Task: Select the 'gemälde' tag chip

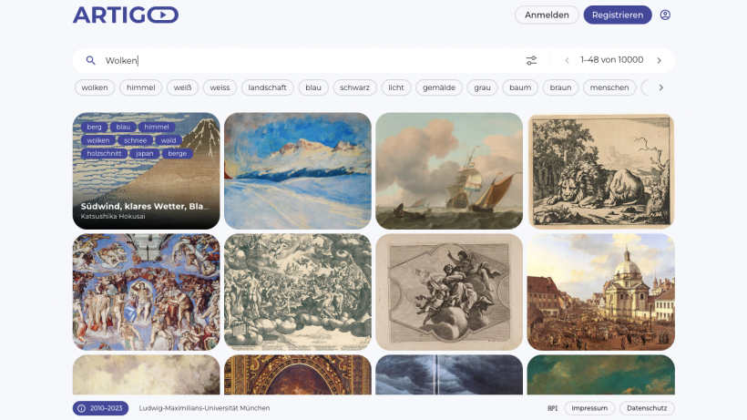Action: (439, 87)
